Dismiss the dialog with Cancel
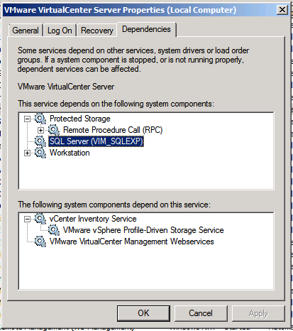 201,313
